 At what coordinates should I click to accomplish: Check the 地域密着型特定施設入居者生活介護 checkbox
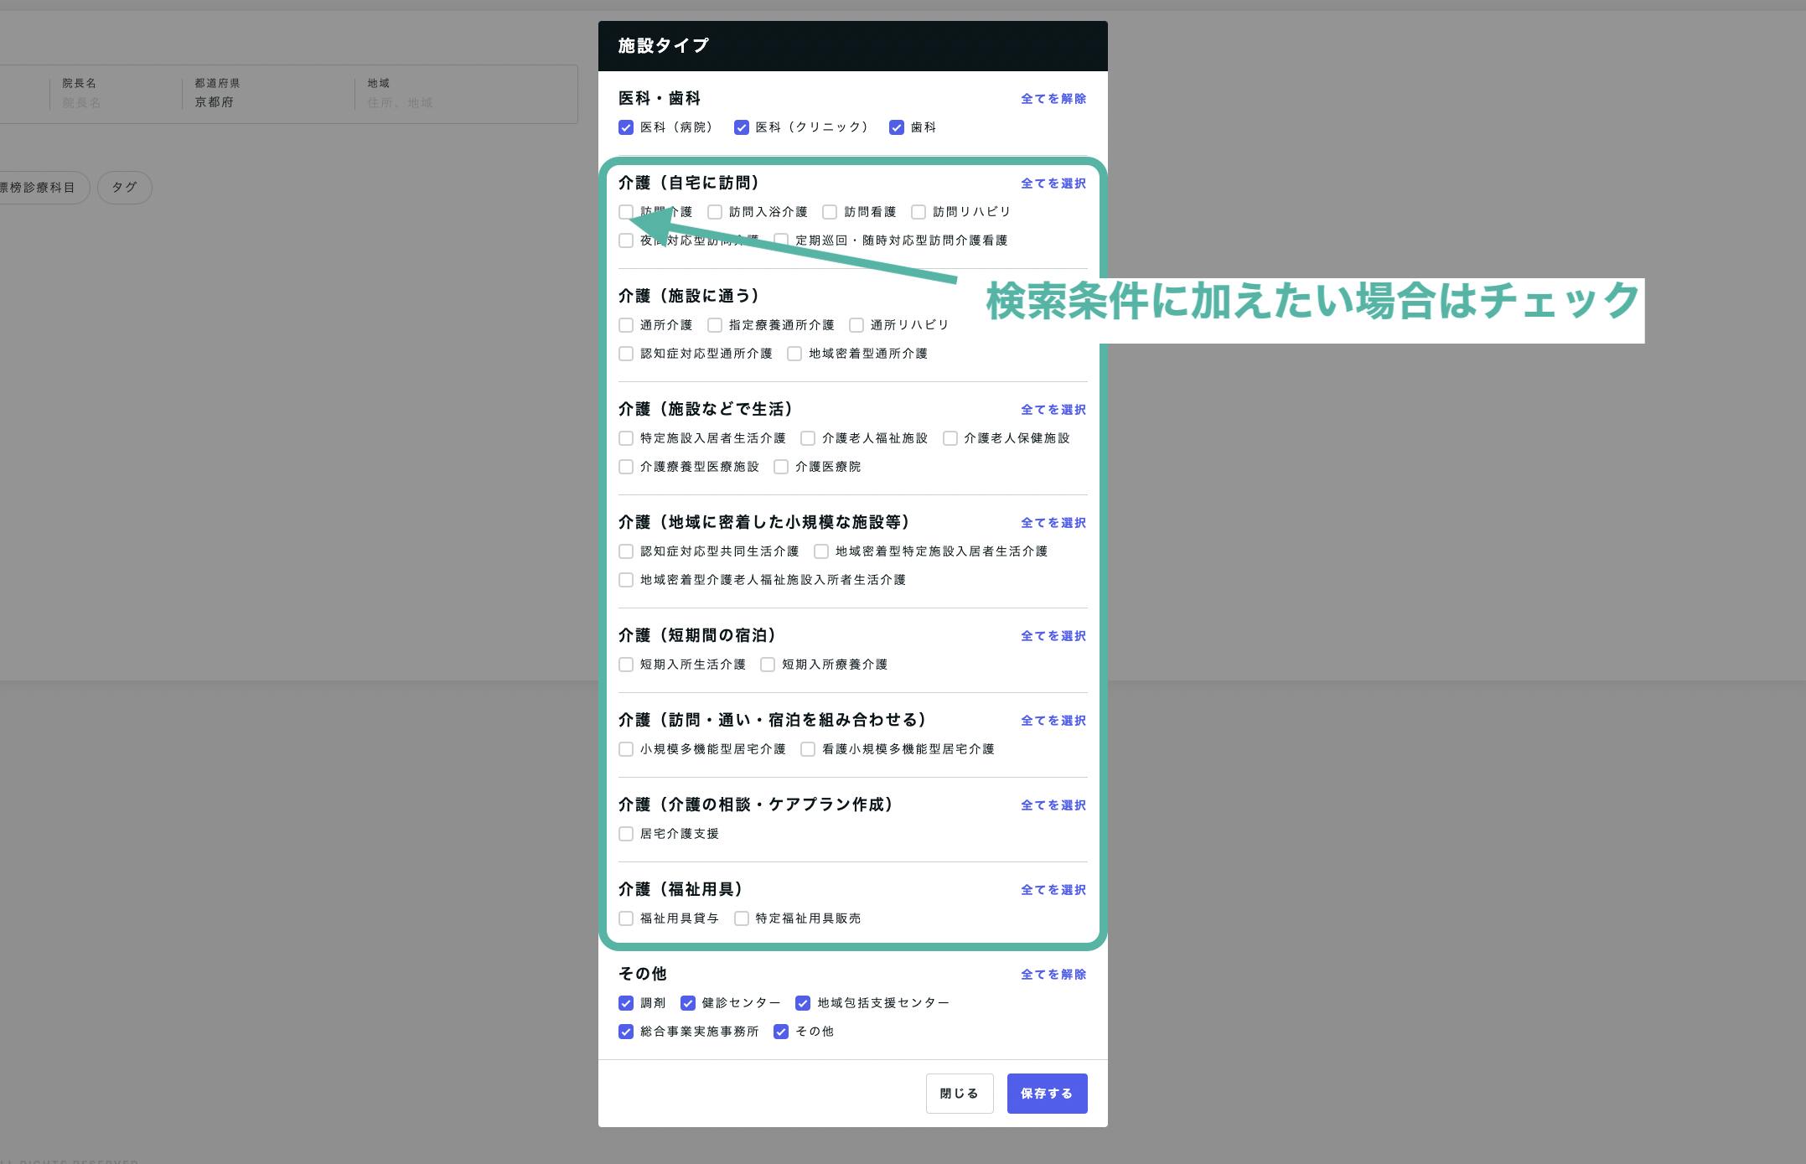821,551
